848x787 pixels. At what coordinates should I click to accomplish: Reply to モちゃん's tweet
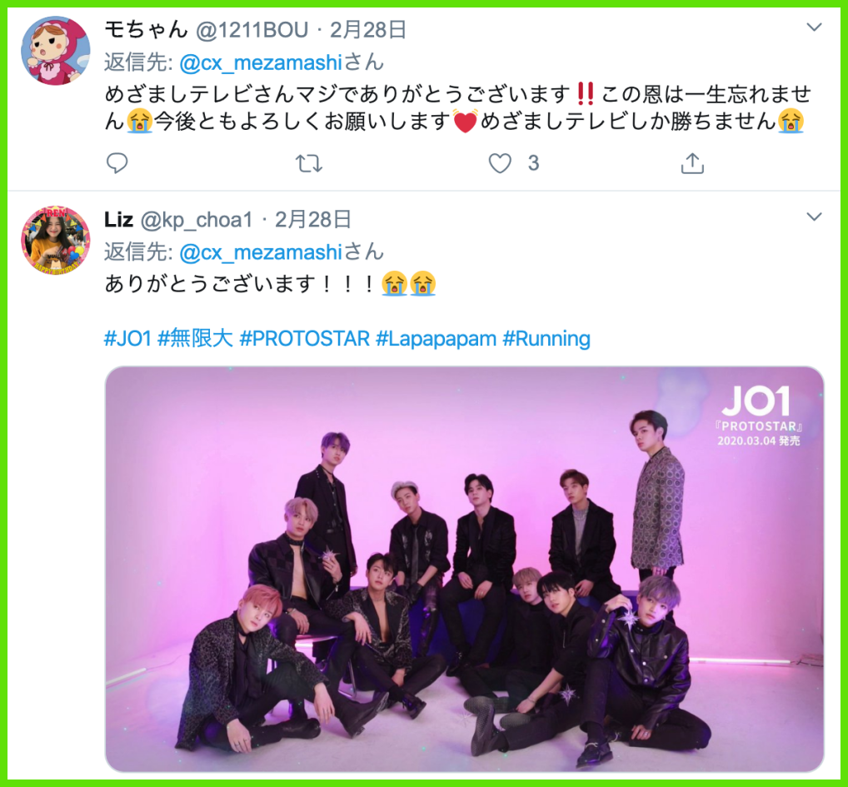pos(117,162)
